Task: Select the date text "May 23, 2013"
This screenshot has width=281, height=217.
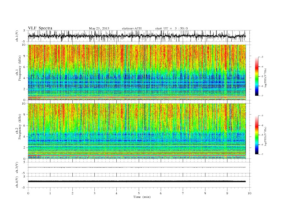Action: point(99,28)
